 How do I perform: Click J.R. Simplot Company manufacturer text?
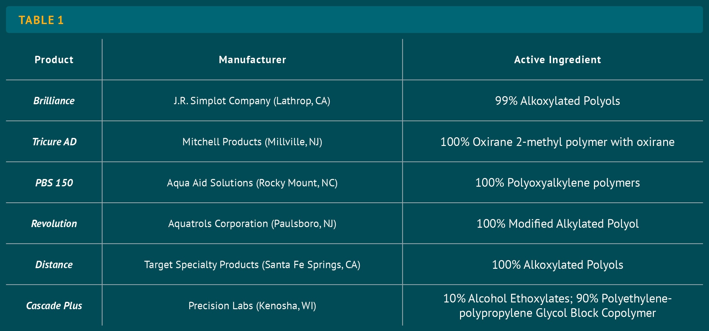(x=252, y=101)
